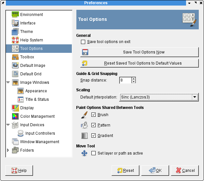Click the Display monitor icon
Image resolution: width=204 pixels, height=181 pixels.
(x=15, y=108)
